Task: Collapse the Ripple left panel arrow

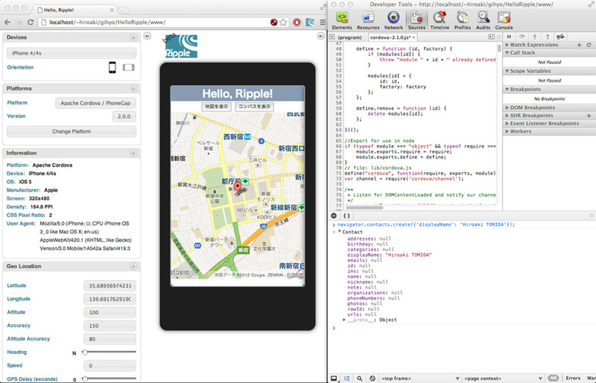Action: (147, 36)
